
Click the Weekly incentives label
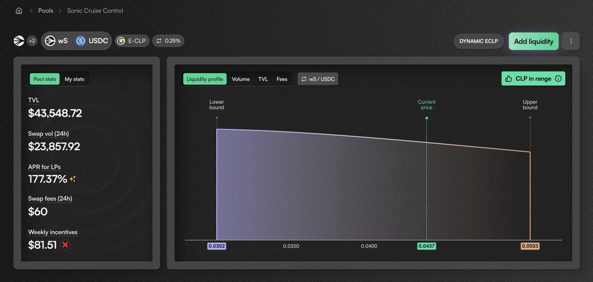pos(53,232)
